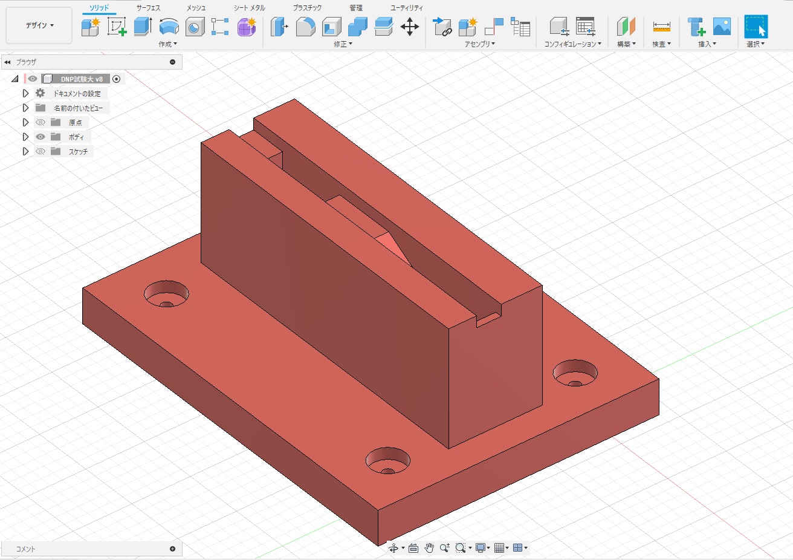Select the Extrude tool
The image size is (793, 560).
[x=143, y=27]
